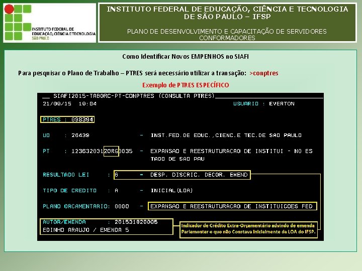
Task: Select the UO value 26439
Action: pyautogui.click(x=80, y=135)
